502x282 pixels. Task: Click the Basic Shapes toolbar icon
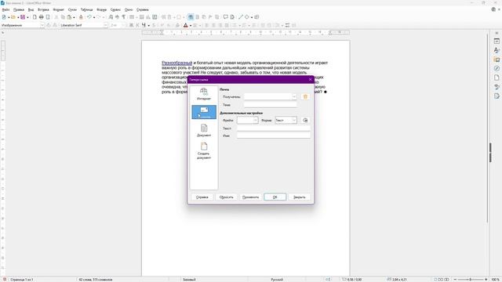click(247, 17)
